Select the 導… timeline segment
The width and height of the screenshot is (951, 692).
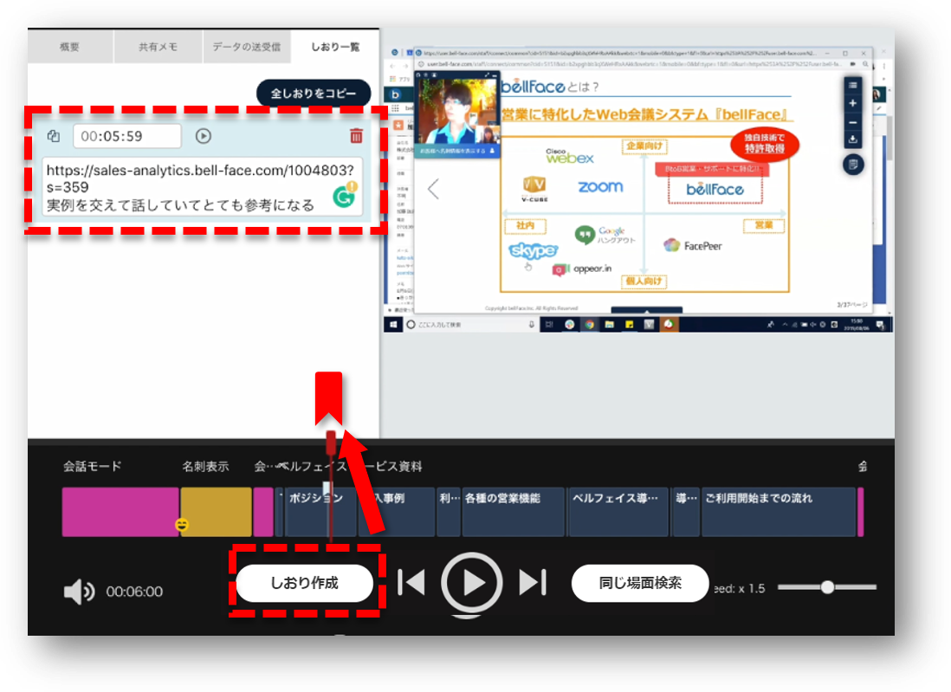point(685,512)
